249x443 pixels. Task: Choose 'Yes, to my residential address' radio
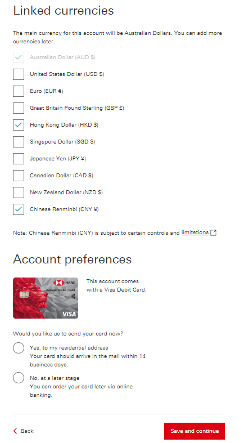click(19, 348)
